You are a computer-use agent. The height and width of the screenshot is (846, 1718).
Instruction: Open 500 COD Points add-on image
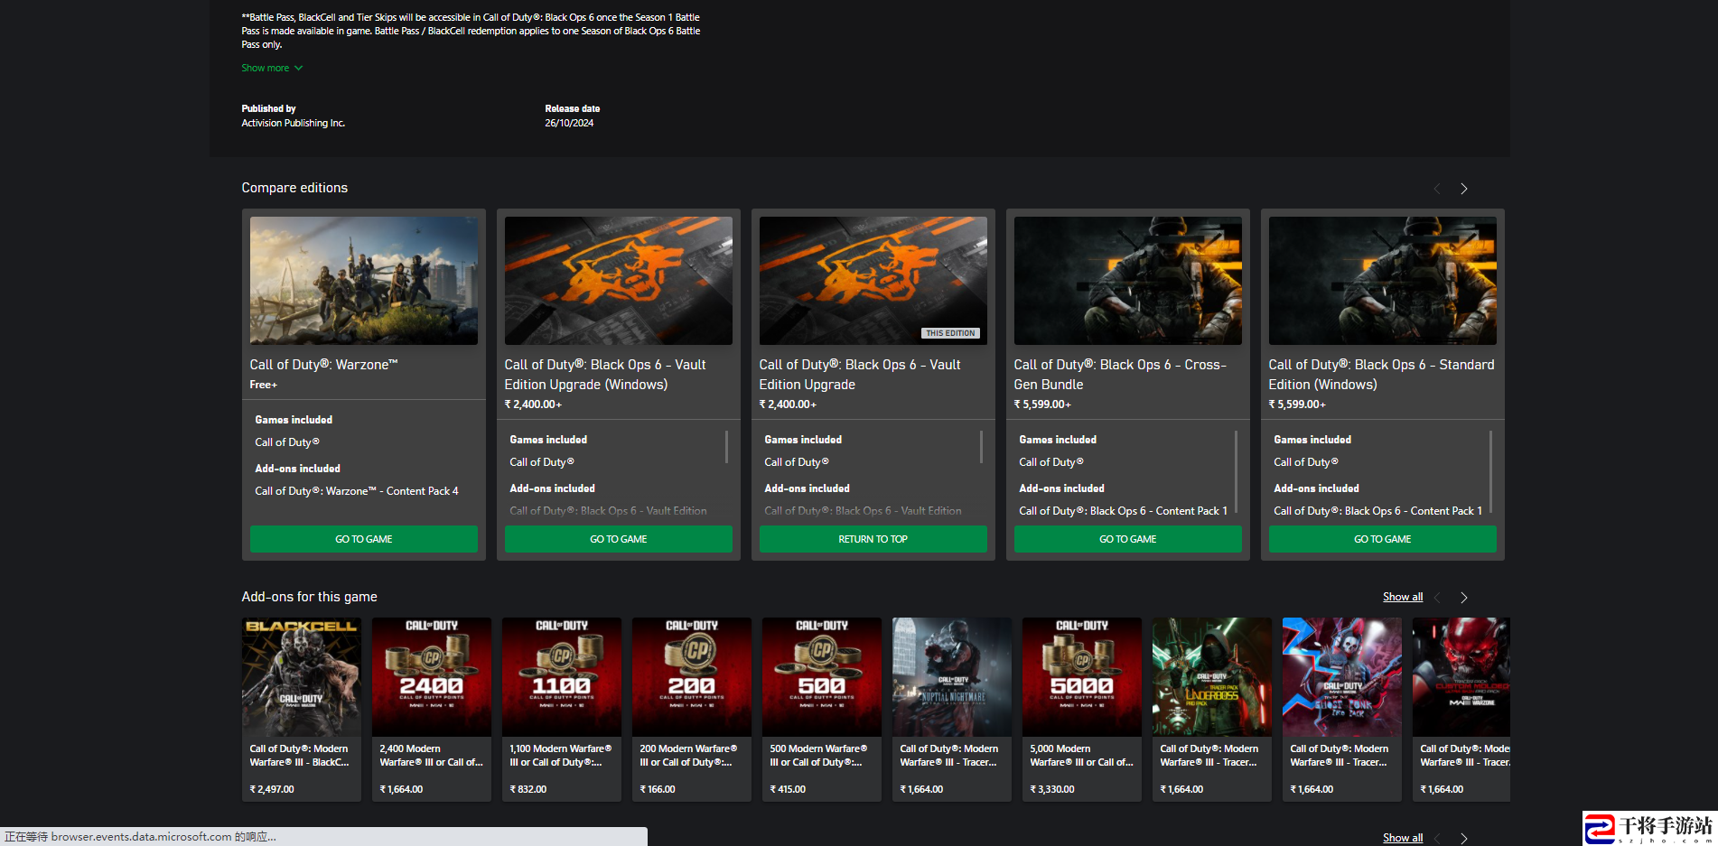tap(822, 677)
